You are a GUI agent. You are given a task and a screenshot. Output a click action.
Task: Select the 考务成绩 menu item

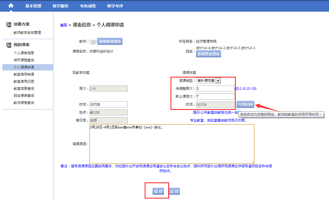(x=88, y=6)
